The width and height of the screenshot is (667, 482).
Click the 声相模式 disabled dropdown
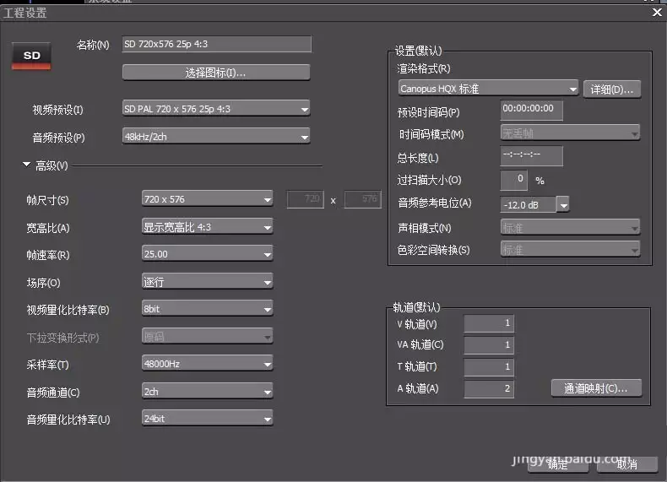(x=570, y=228)
